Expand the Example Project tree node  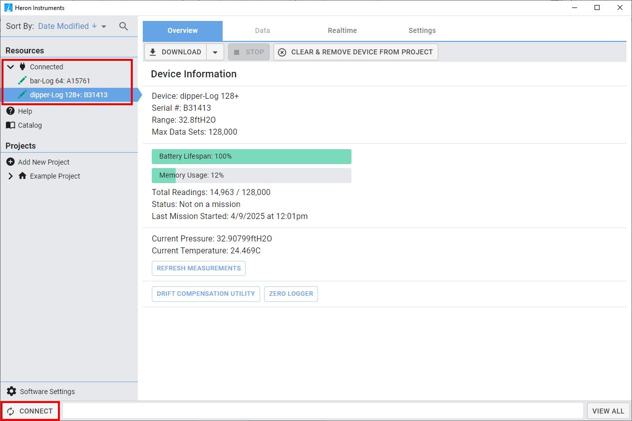(x=10, y=176)
